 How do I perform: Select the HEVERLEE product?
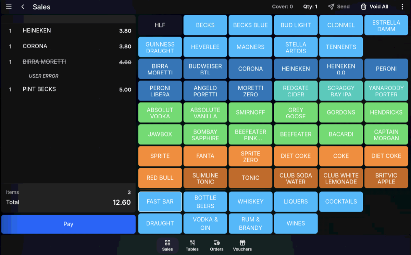pos(205,47)
